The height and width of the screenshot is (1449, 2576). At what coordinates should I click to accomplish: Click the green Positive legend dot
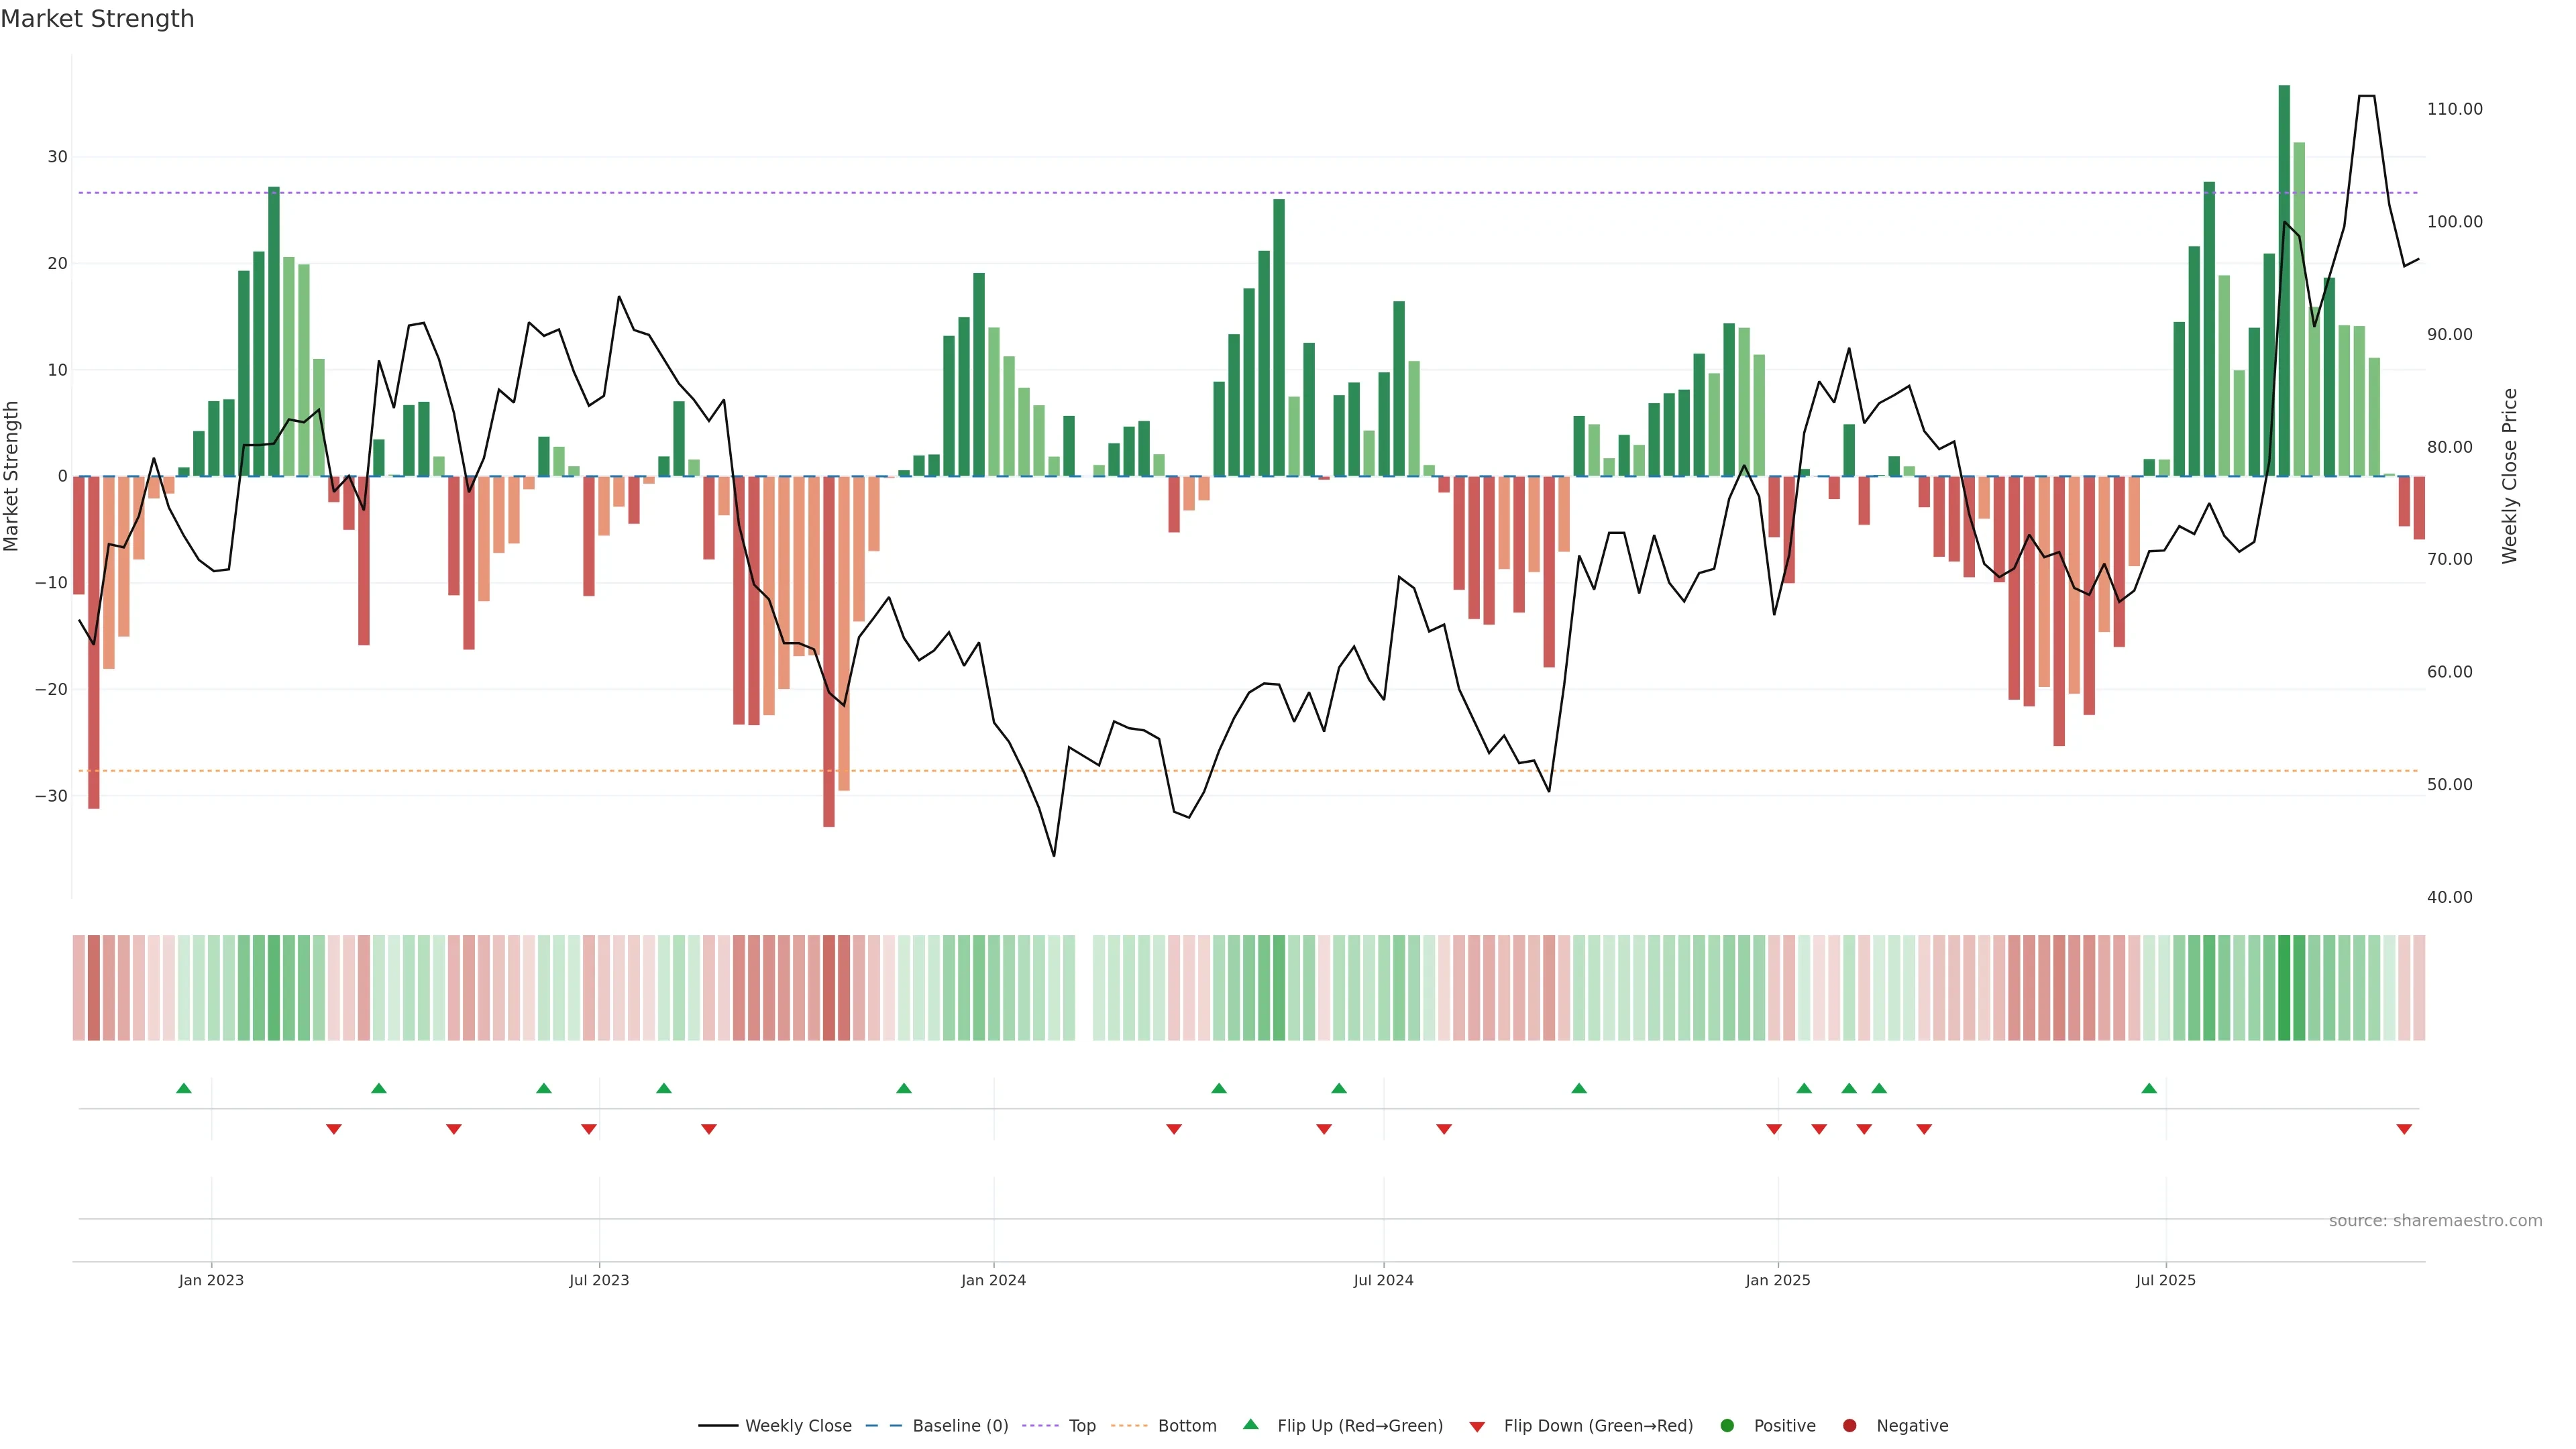tap(1727, 1426)
